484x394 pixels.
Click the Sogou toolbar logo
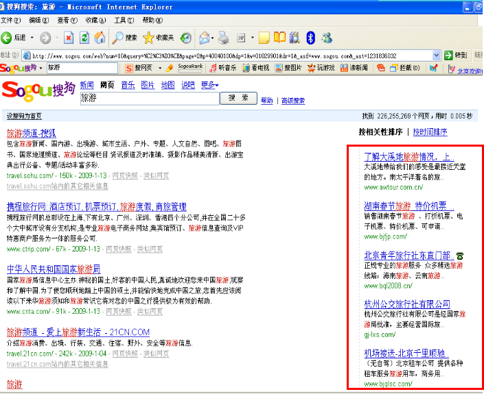click(x=19, y=68)
